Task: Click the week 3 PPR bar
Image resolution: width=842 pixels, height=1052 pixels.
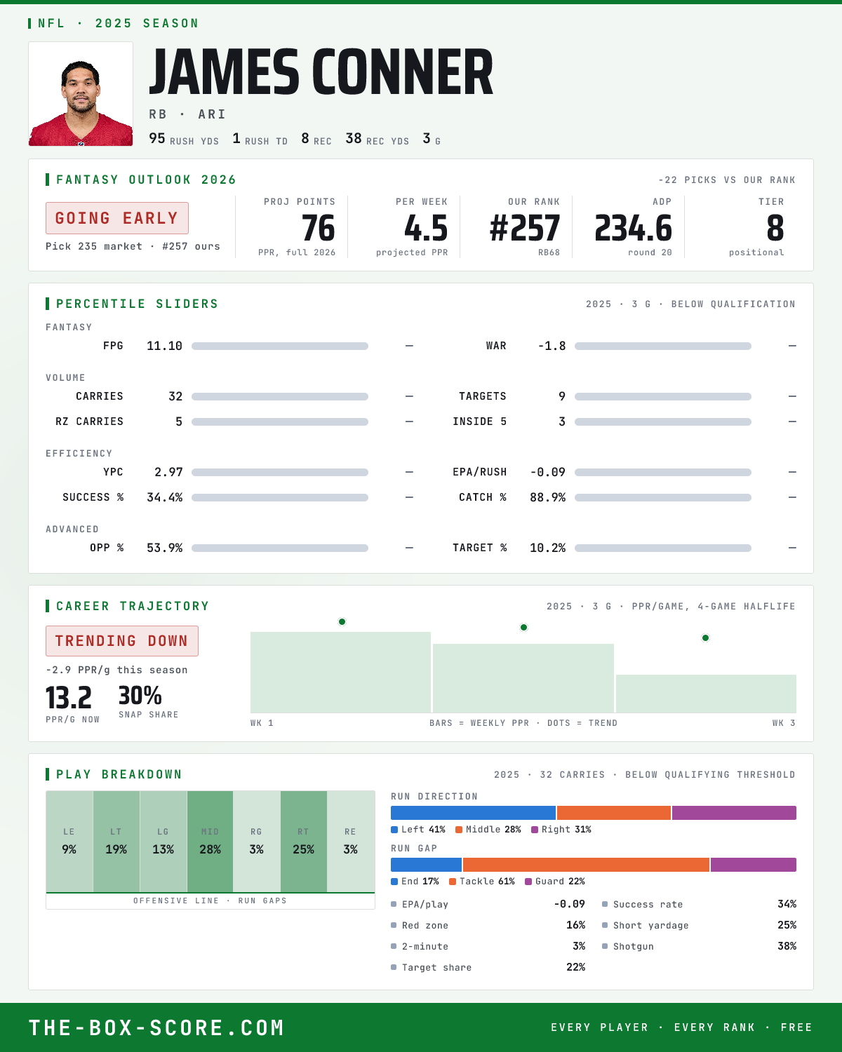Action: pos(706,694)
